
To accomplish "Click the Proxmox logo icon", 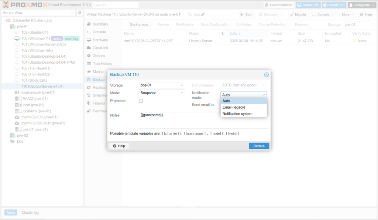I will coord(7,5).
